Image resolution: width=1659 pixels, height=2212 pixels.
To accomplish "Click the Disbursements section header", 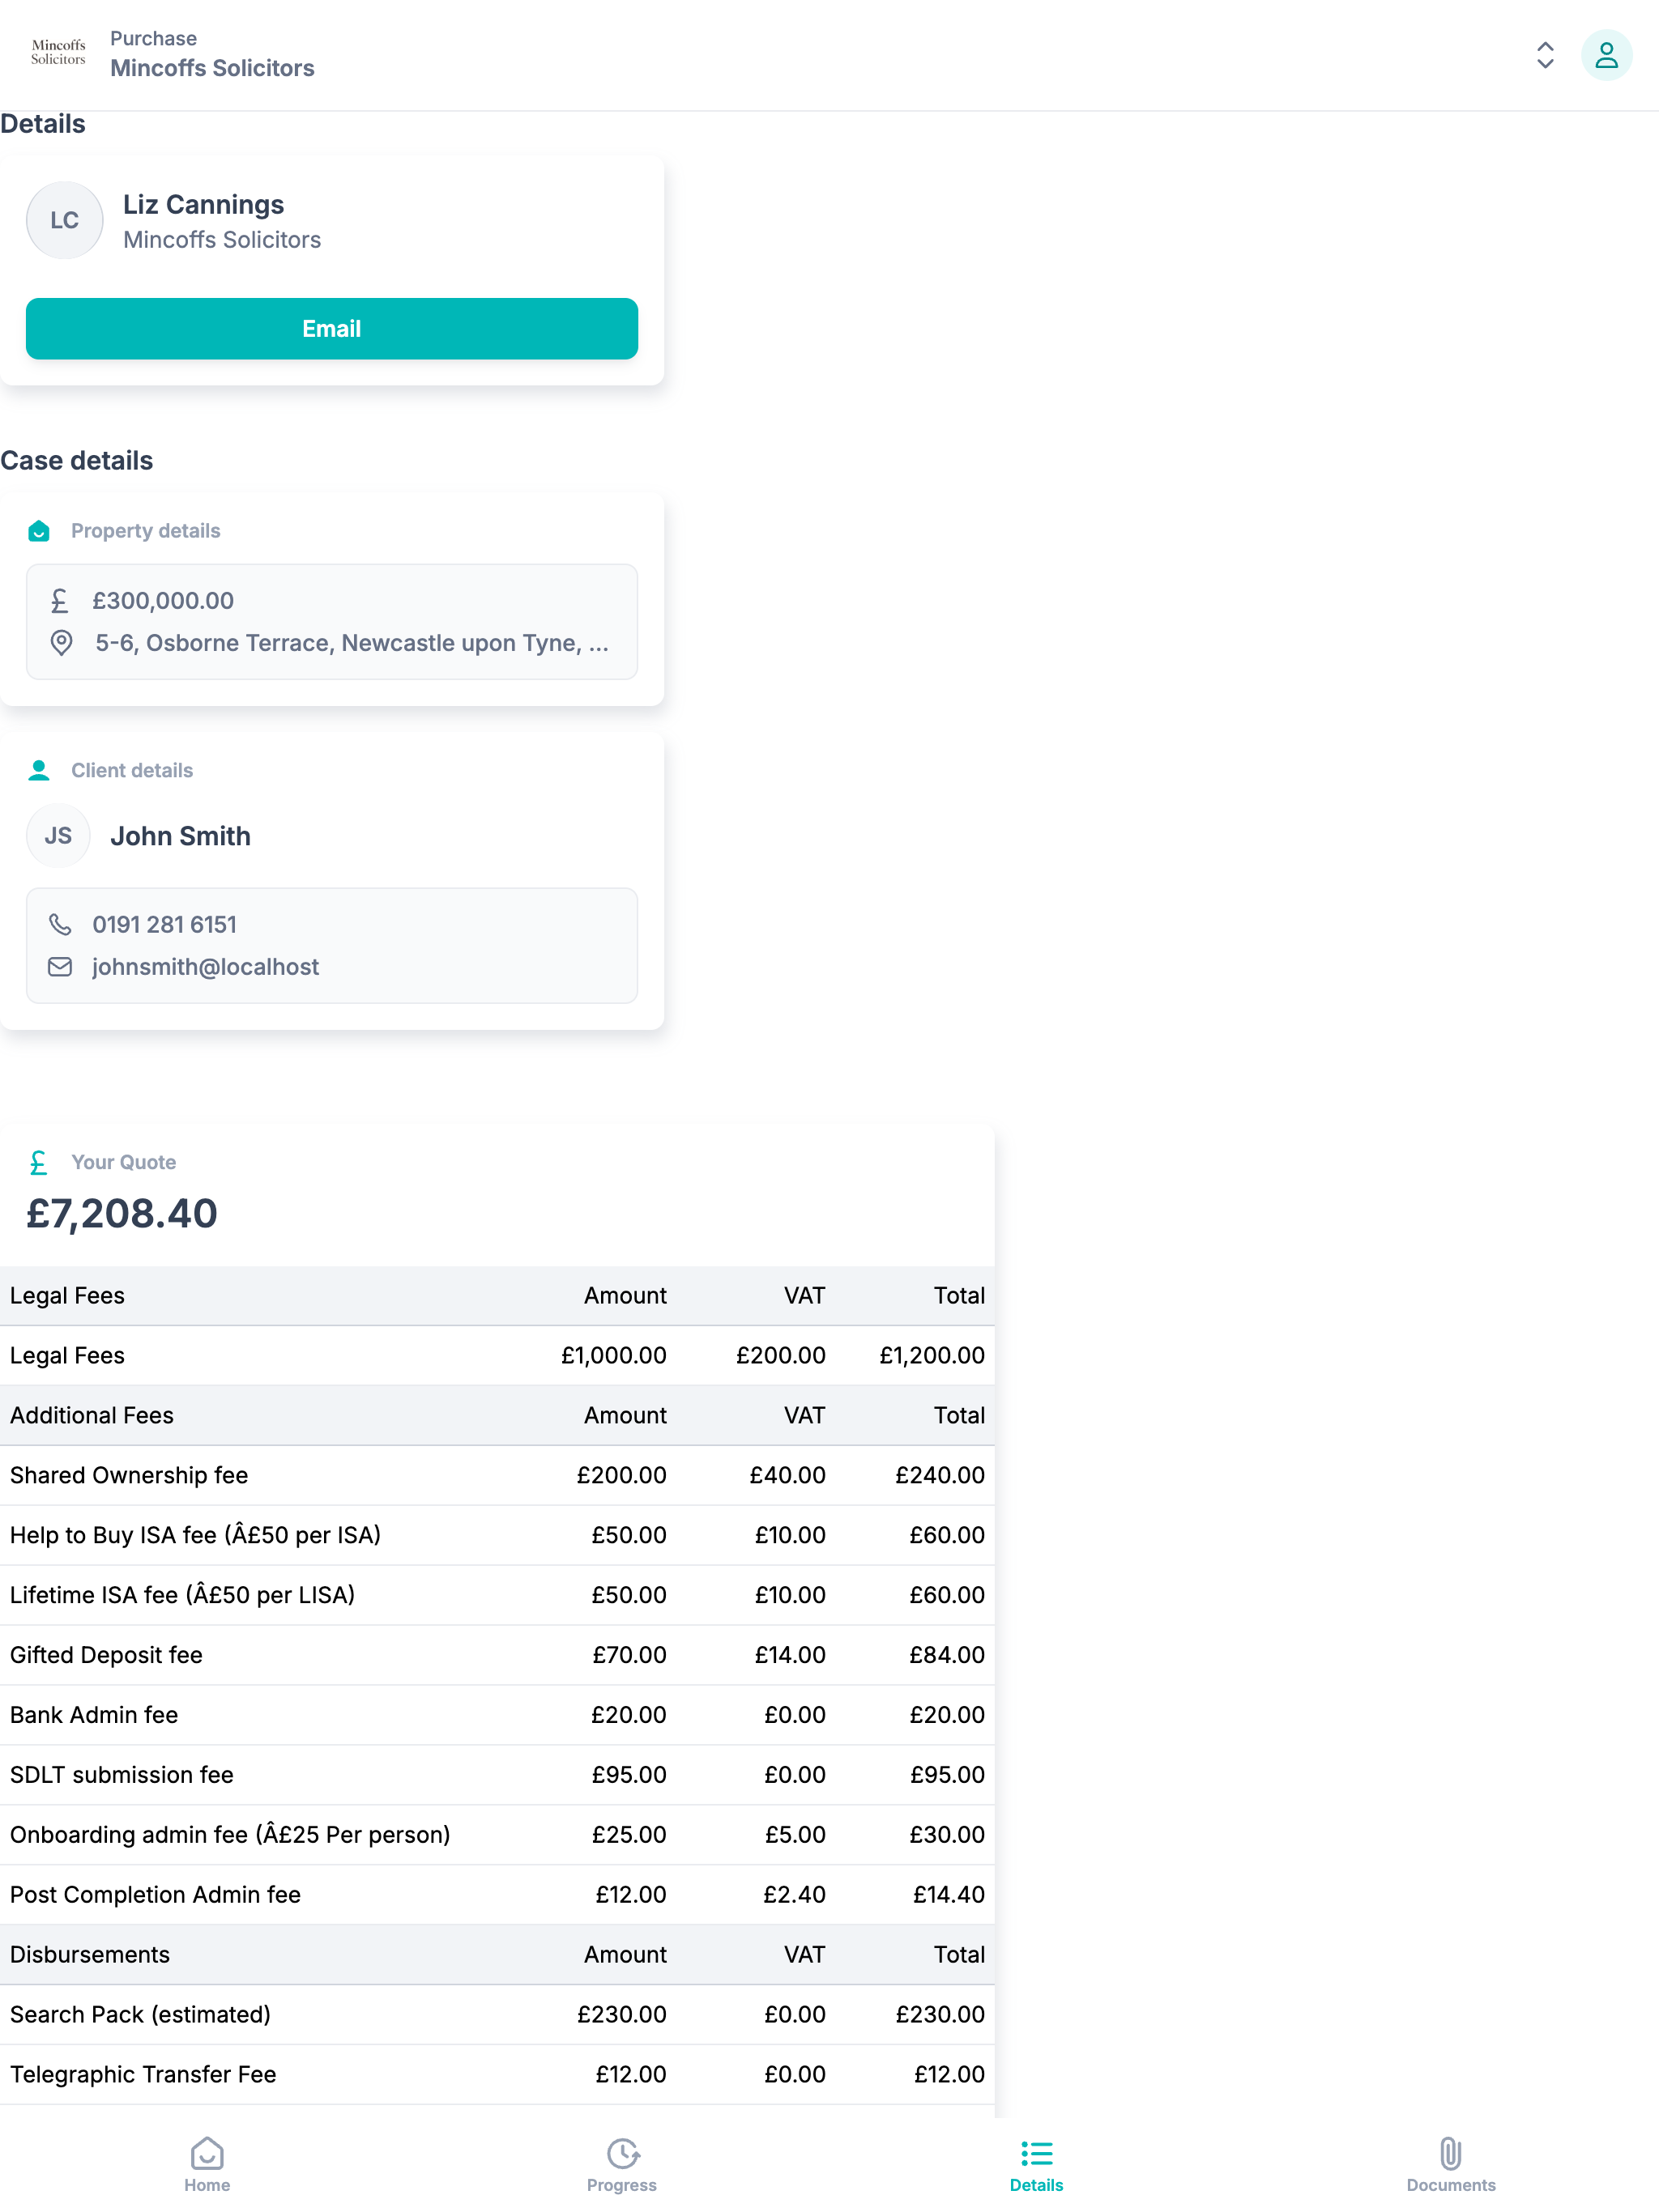I will tap(90, 1955).
